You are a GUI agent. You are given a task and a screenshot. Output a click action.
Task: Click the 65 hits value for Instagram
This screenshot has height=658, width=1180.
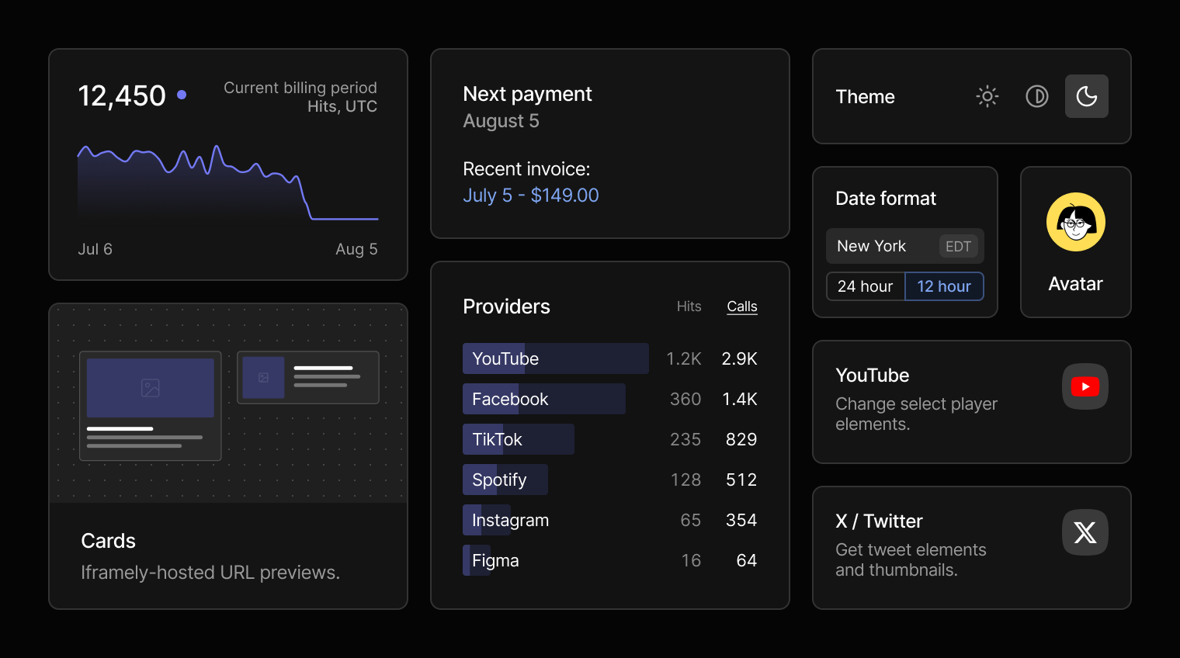click(691, 520)
